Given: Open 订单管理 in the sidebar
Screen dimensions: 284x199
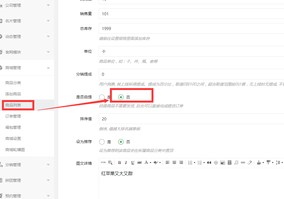Looking at the screenshot, I should pos(13,116).
